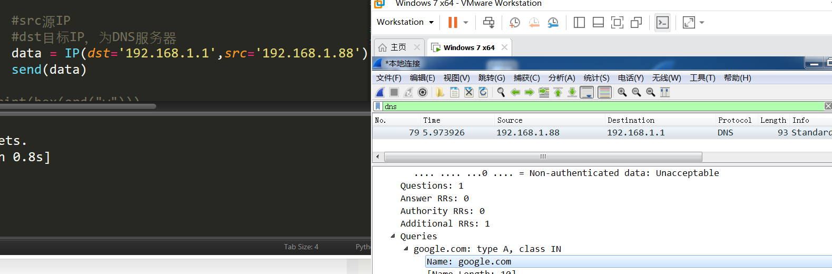This screenshot has height=274, width=832.
Task: Open snapshot manager wrench clock icon
Action: tap(553, 22)
